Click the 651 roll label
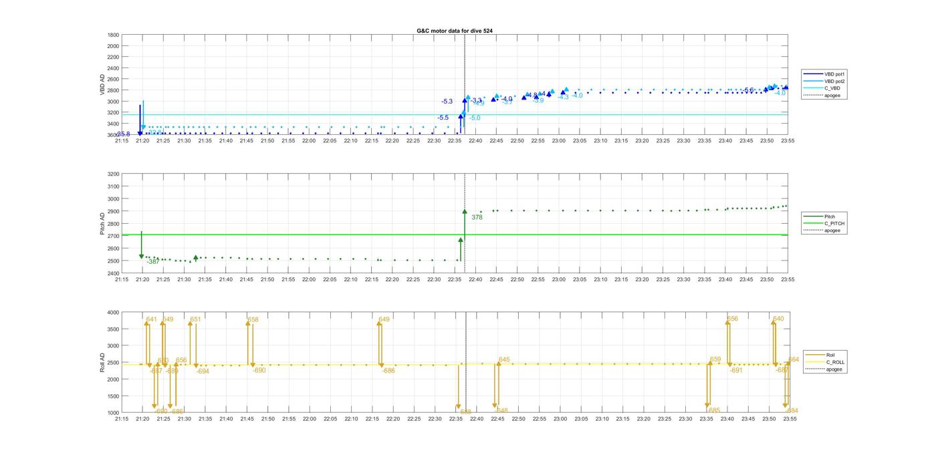The height and width of the screenshot is (463, 936). click(x=196, y=320)
